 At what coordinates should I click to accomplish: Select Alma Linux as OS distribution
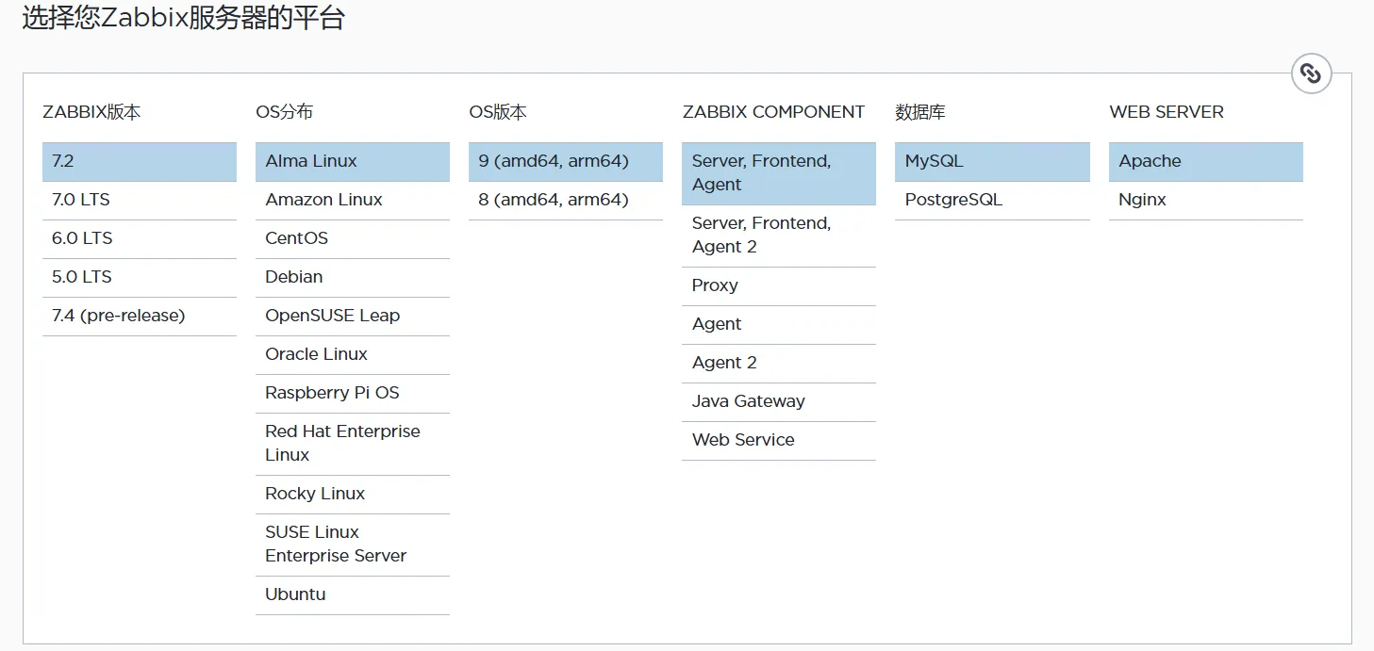[353, 161]
